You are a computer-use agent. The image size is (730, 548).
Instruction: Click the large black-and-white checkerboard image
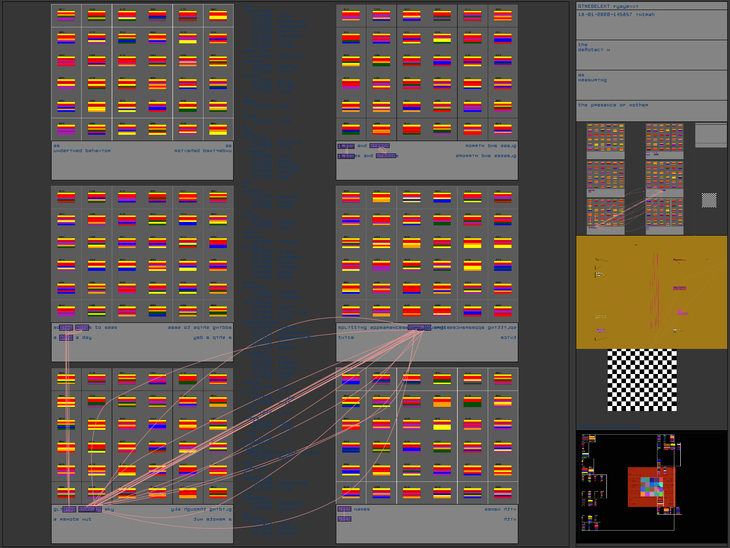pos(642,380)
